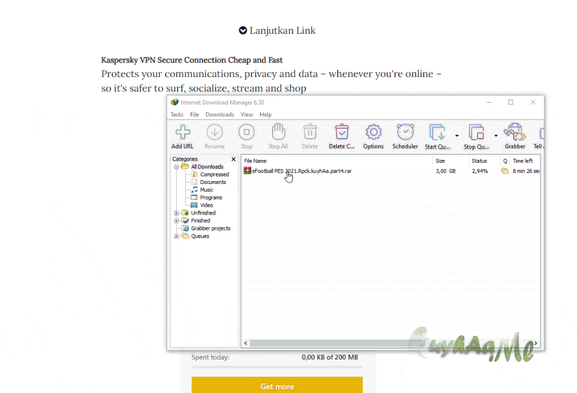Click the Spent today usage progress bar
This screenshot has height=393, width=577.
pyautogui.click(x=277, y=367)
